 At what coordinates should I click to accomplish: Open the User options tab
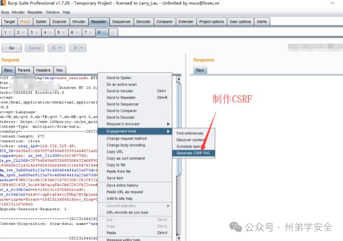[240, 22]
